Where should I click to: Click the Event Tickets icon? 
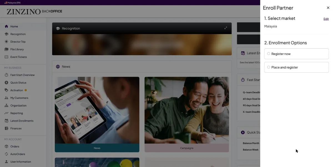click(6, 57)
